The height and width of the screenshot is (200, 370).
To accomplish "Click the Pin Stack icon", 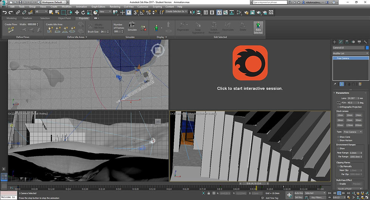I will tap(335, 84).
